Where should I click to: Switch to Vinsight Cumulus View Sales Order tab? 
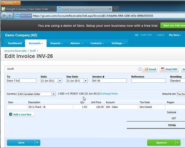(27, 9)
